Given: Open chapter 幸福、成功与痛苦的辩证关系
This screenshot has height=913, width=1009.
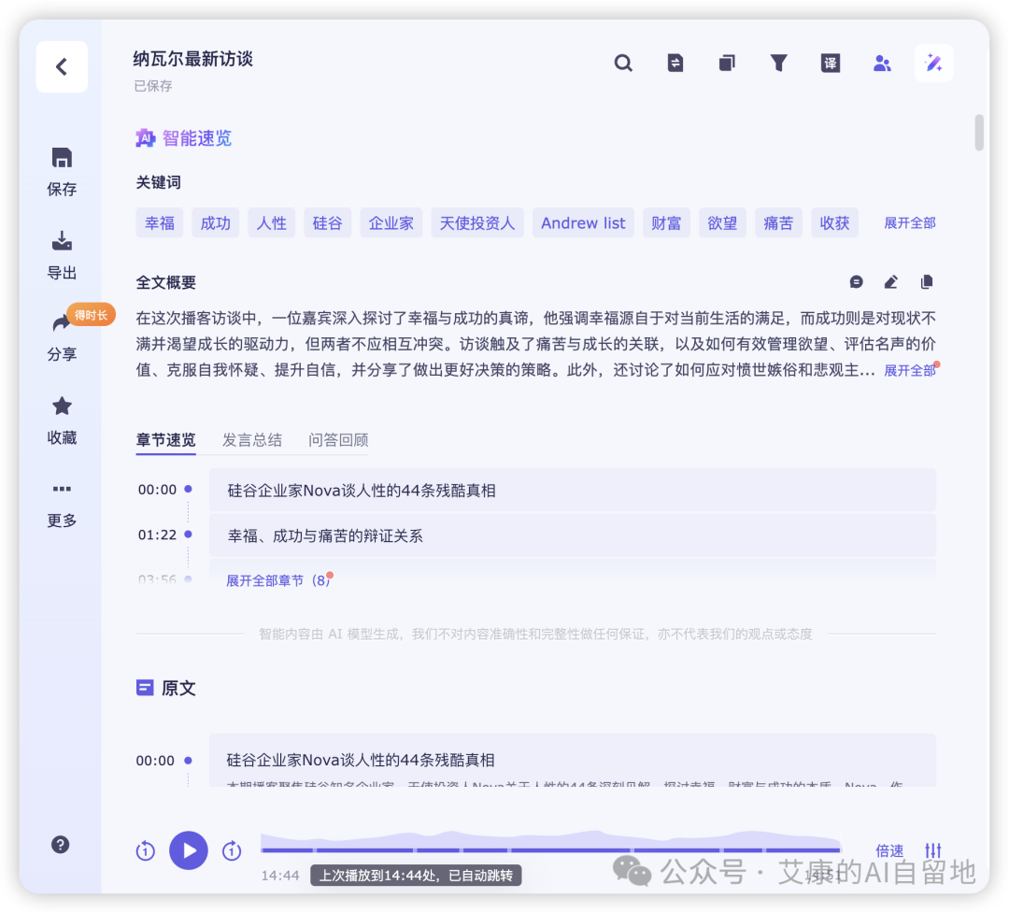Looking at the screenshot, I should coord(572,535).
